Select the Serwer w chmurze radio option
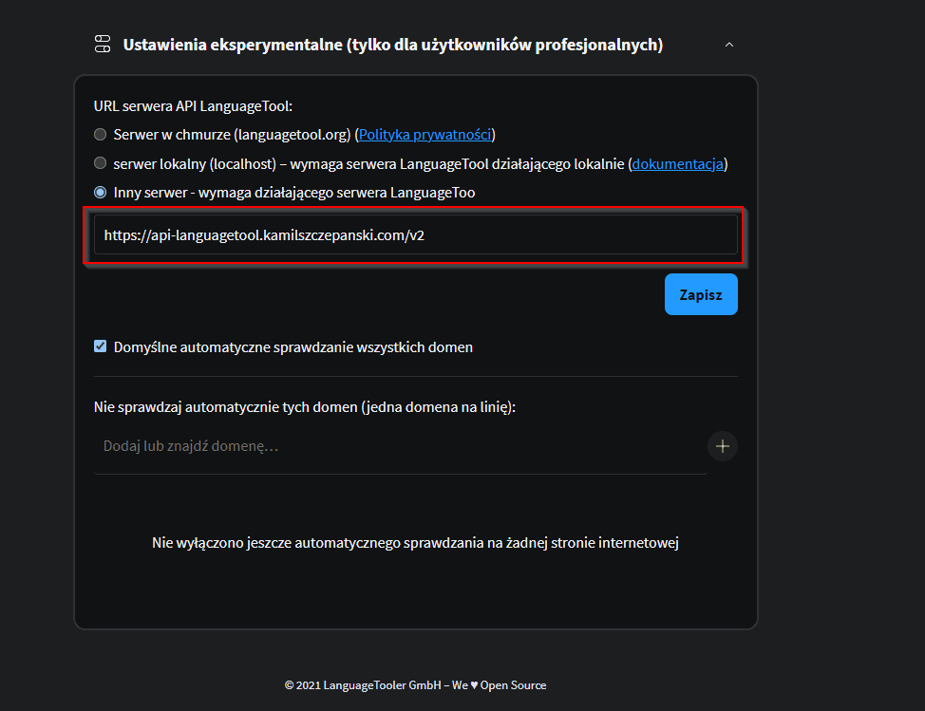925x711 pixels. pyautogui.click(x=101, y=135)
